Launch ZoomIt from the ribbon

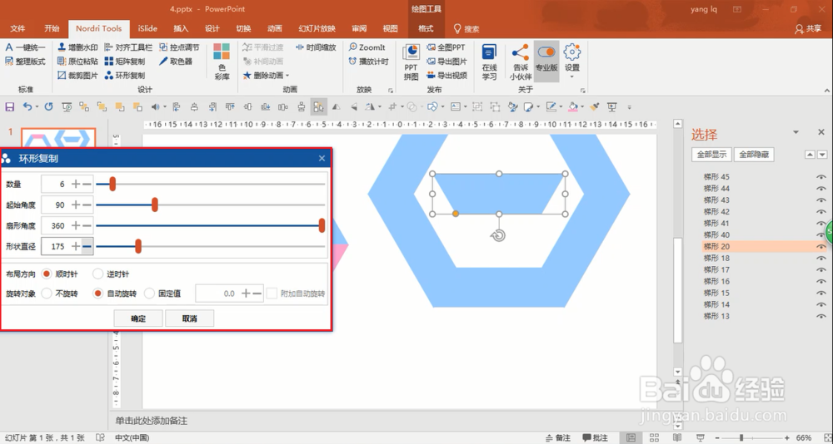point(367,47)
